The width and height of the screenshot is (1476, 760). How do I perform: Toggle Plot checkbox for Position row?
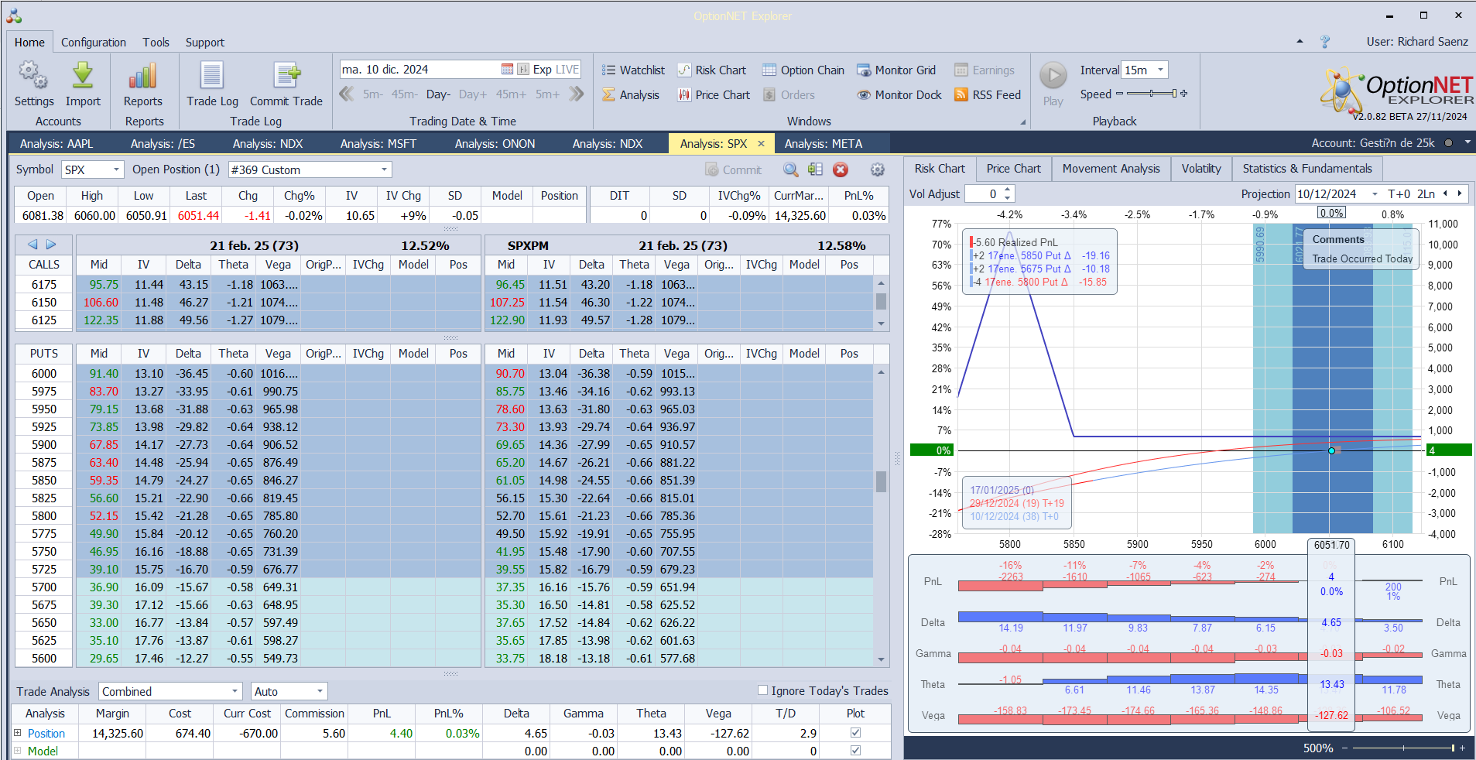855,732
